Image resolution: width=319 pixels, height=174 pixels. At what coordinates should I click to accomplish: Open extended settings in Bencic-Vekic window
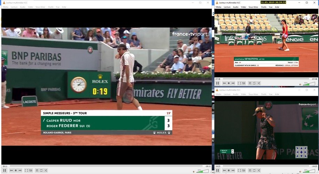coord(244,170)
